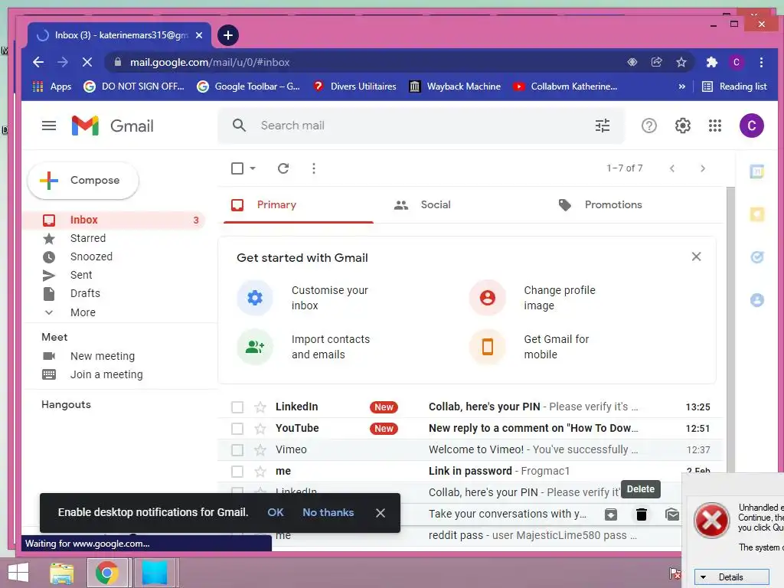Open Google Keep side panel
The height and width of the screenshot is (588, 784).
coord(757,214)
